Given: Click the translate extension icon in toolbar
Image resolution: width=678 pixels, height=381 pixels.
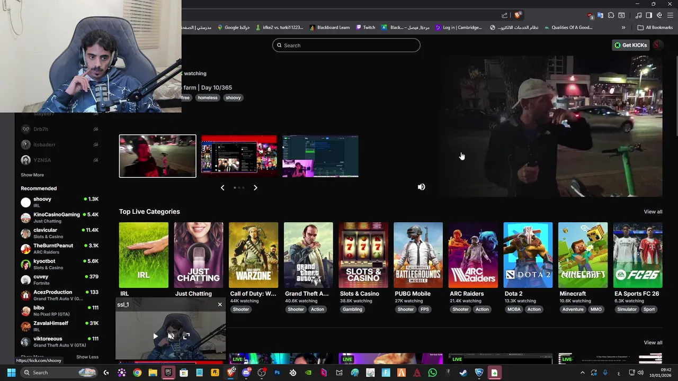Looking at the screenshot, I should point(600,15).
